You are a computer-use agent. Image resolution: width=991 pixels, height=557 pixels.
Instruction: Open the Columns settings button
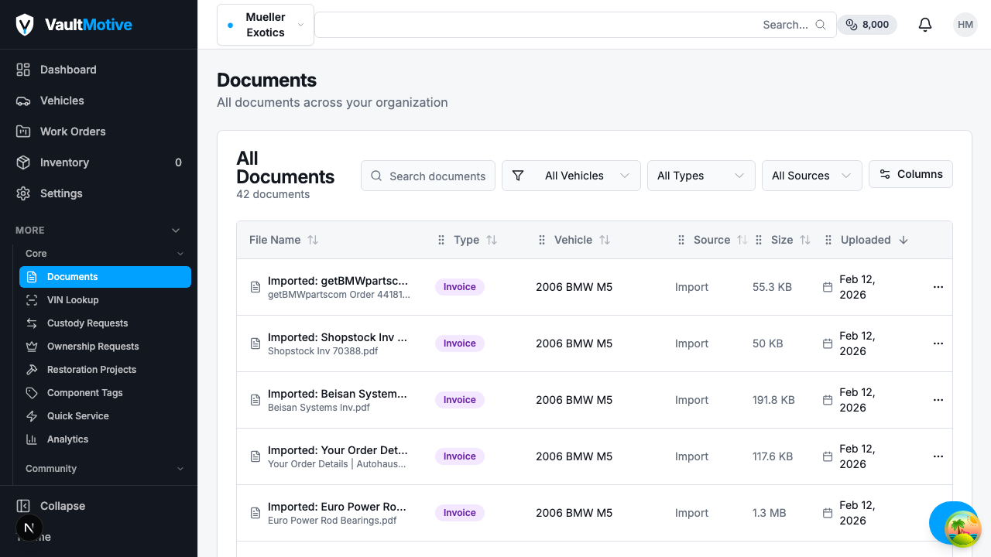pyautogui.click(x=910, y=174)
